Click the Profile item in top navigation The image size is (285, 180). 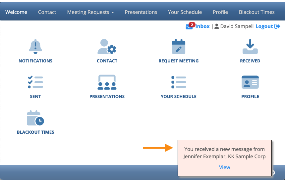tap(220, 12)
